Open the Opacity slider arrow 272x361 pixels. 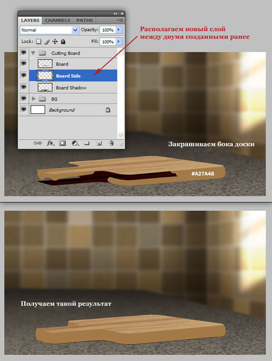tap(119, 30)
